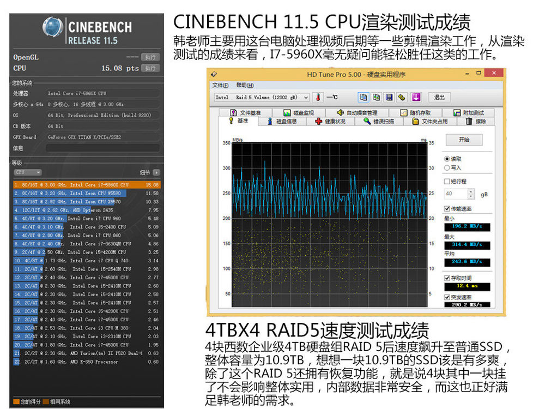
Task: Switch to the 文件基准 tab
Action: [x=245, y=112]
